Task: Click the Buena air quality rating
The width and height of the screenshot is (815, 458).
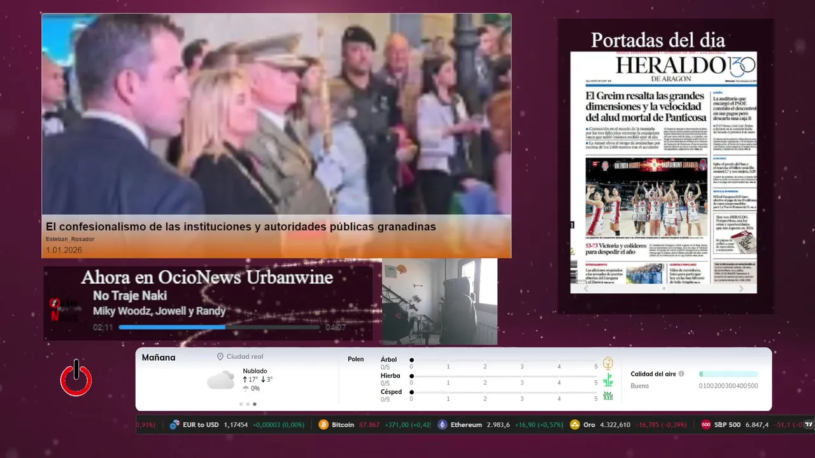Action: [640, 386]
